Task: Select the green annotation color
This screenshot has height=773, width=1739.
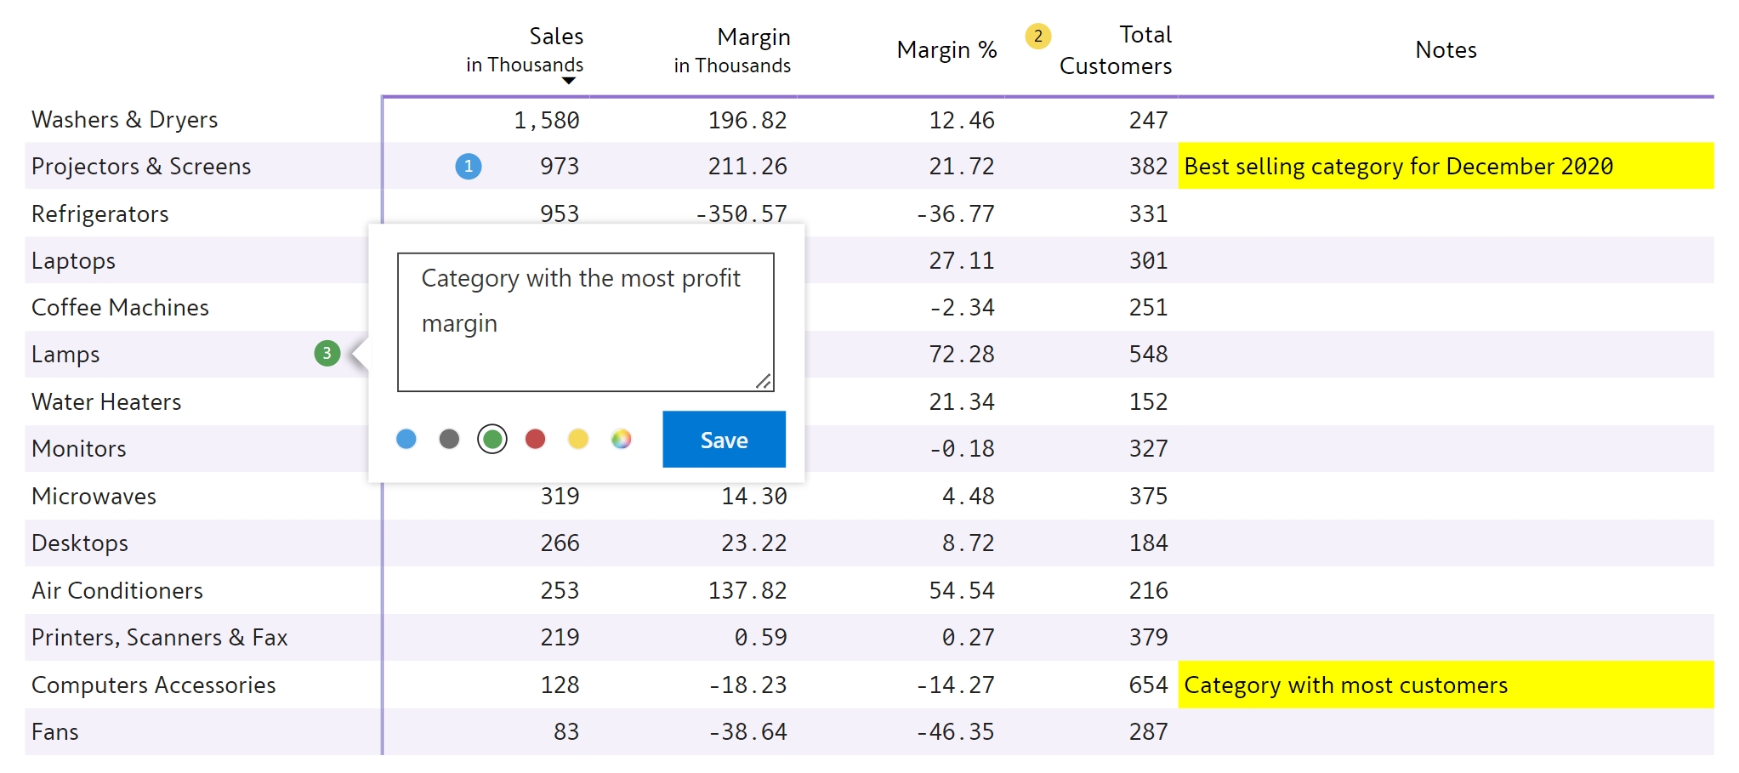Action: 492,440
